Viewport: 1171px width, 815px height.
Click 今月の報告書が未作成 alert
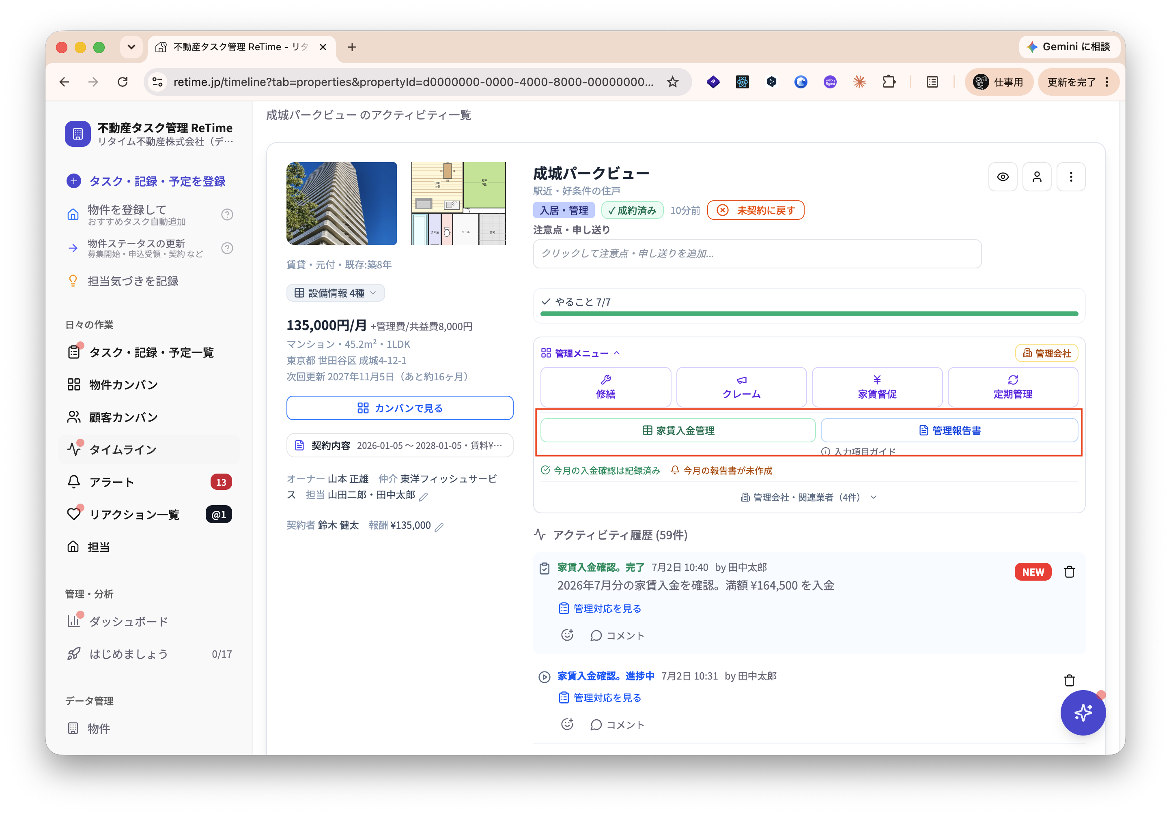[721, 470]
